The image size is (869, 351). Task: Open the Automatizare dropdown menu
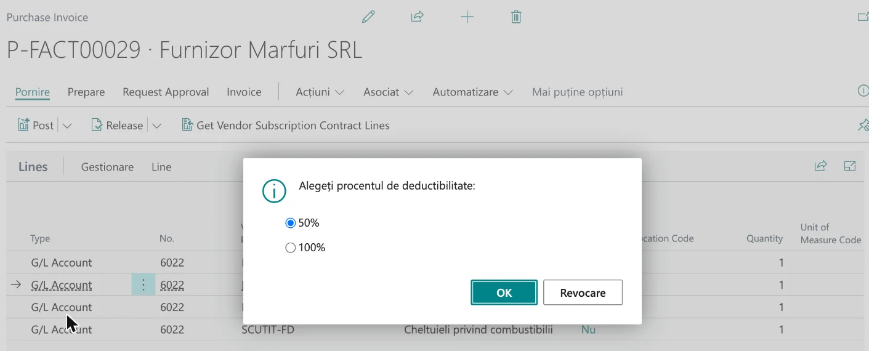click(472, 92)
